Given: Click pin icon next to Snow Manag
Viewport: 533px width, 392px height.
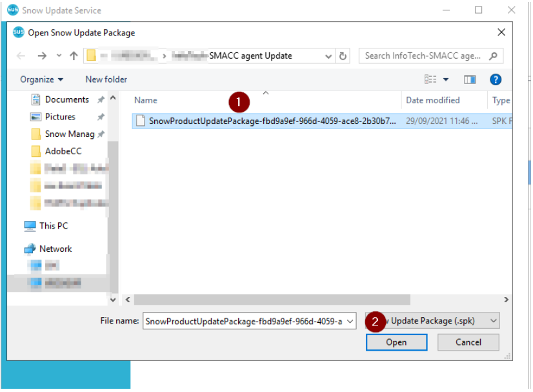Looking at the screenshot, I should coord(101,134).
